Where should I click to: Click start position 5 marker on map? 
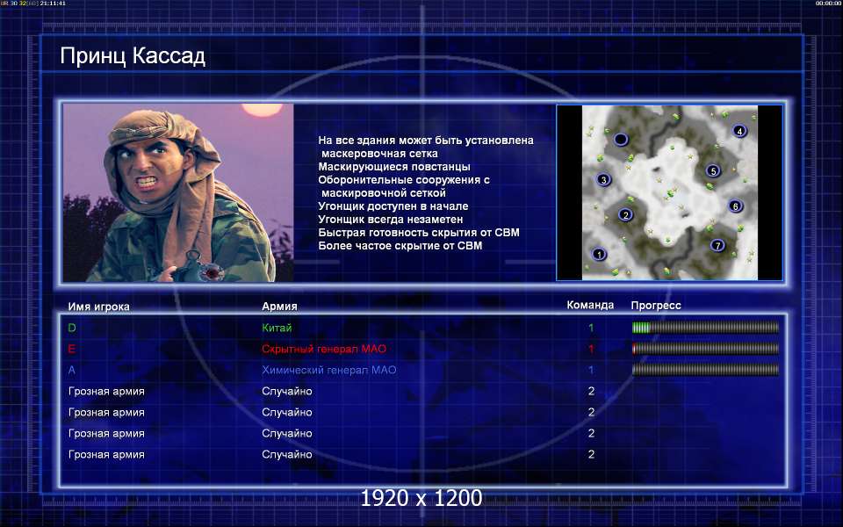click(x=713, y=171)
